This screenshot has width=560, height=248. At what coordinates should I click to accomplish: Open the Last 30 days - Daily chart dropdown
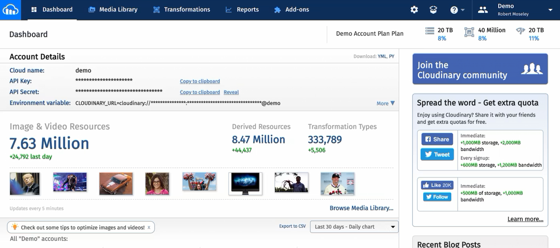tap(354, 227)
